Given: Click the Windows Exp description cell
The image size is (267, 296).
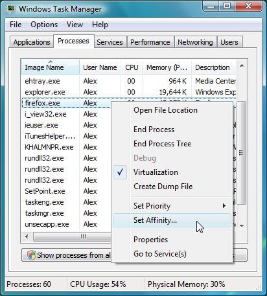Looking at the screenshot, I should coord(215,92).
